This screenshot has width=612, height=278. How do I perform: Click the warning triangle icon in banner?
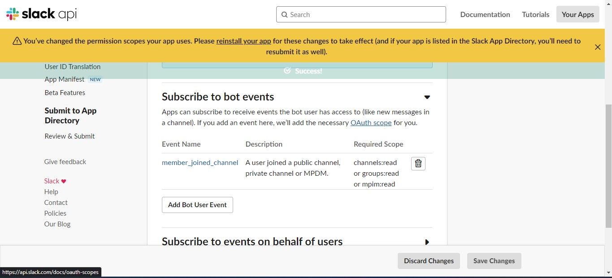(x=17, y=41)
